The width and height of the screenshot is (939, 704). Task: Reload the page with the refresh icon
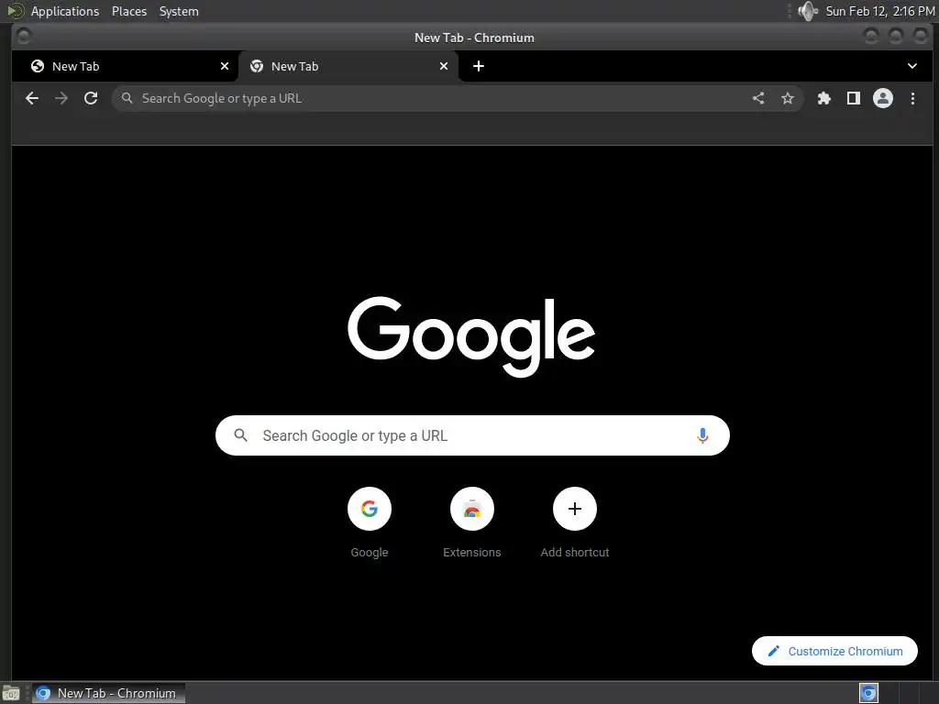(91, 98)
